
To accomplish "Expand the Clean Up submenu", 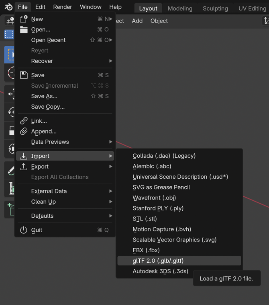I will [111, 202].
